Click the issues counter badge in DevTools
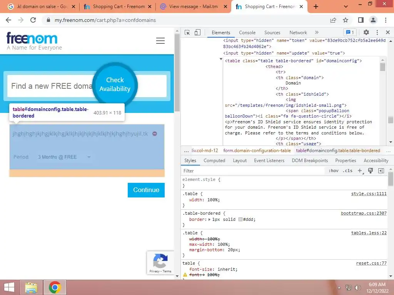 tap(350, 32)
